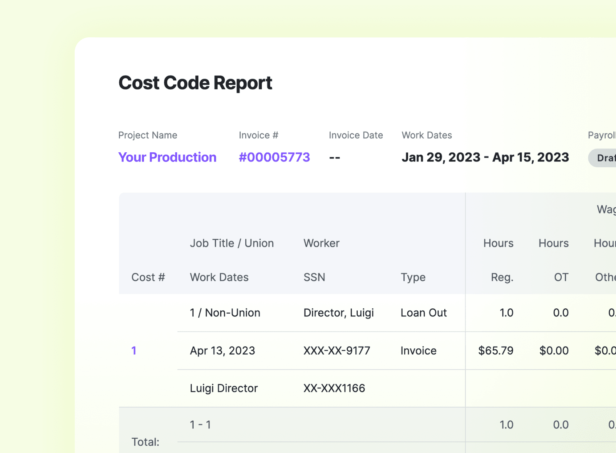Viewport: 616px width, 453px height.
Task: Select the Apr 13, 2023 work date cell
Action: [x=222, y=350]
